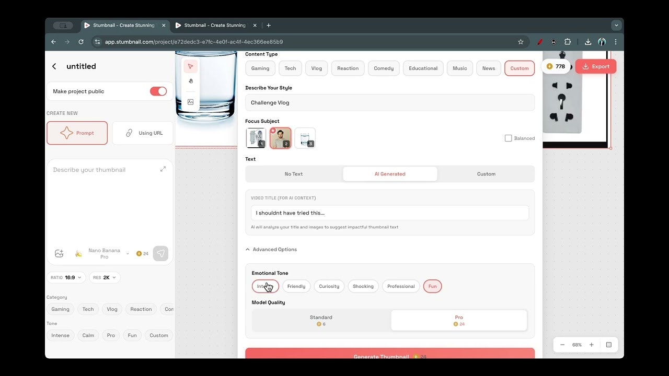Select Calm tone in sidebar
This screenshot has height=376, width=669.
(88, 335)
